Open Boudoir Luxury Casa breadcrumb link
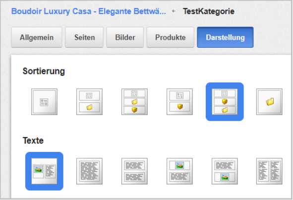The height and width of the screenshot is (200, 293). pyautogui.click(x=89, y=11)
